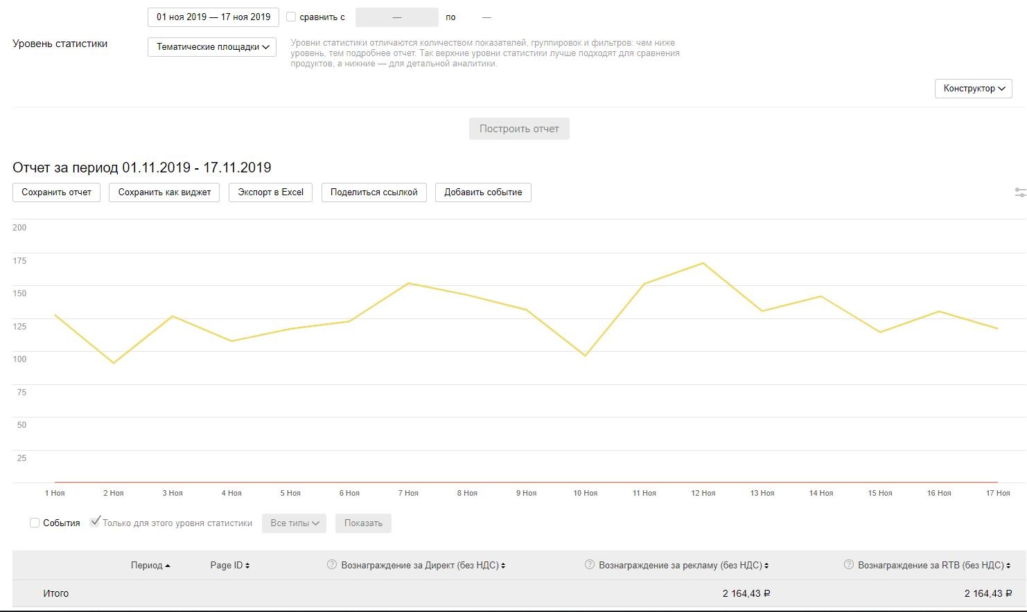
Task: Click Экспорт в Excel button
Action: click(270, 192)
